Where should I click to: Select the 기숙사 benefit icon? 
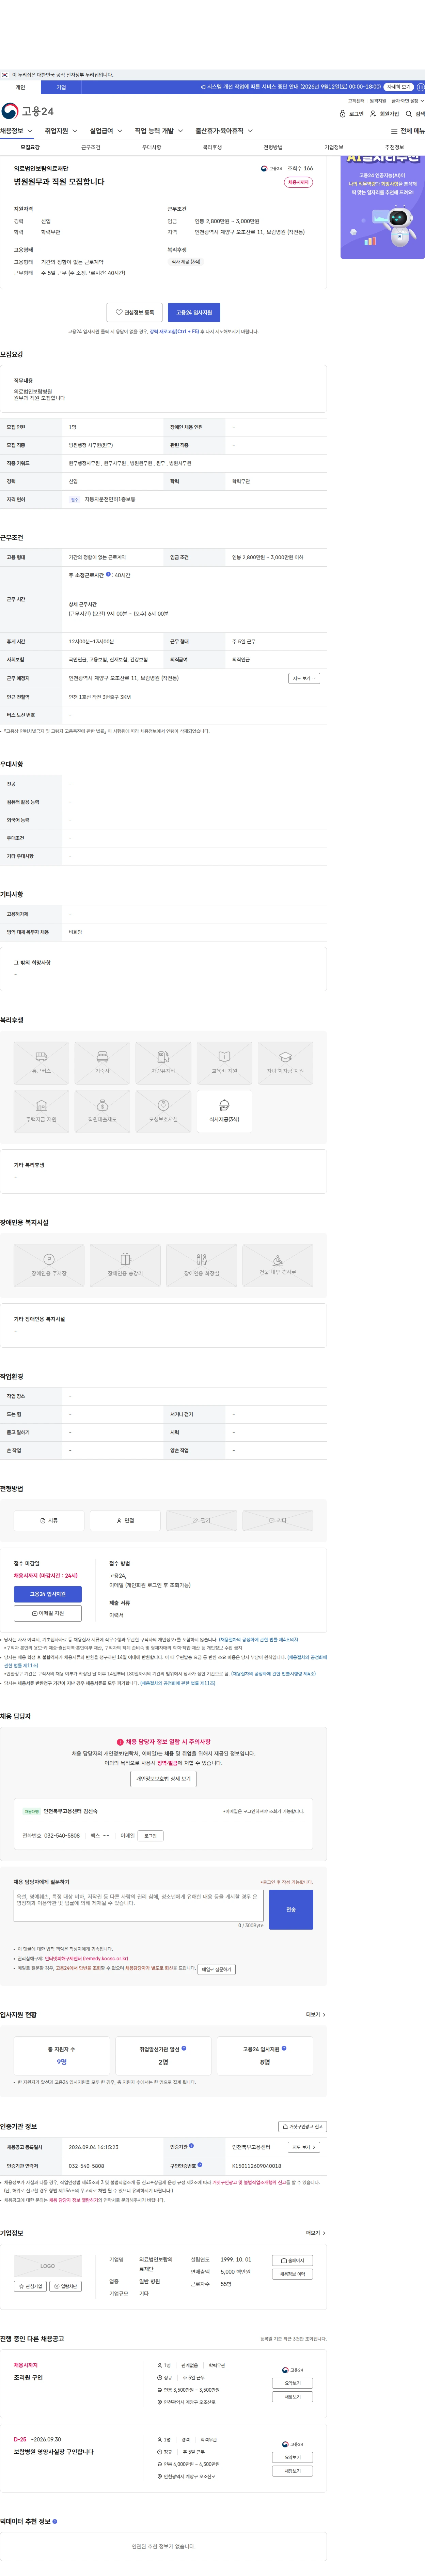(102, 1063)
